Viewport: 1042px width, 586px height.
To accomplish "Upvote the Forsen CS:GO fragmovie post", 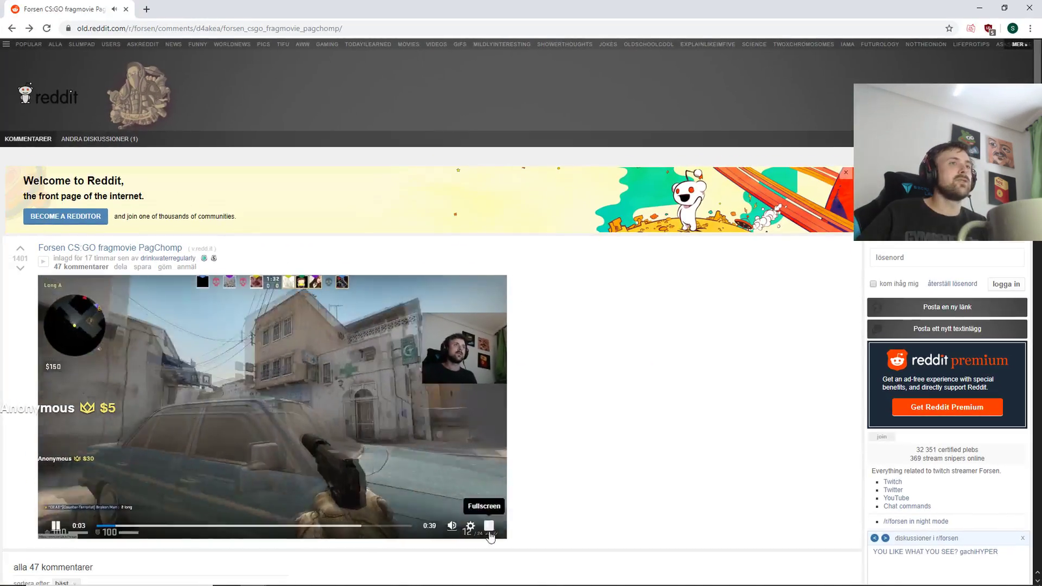I will tap(20, 248).
